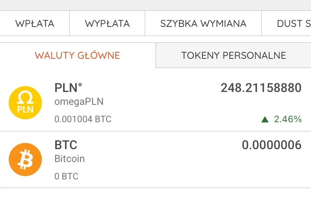Click the 2.46% change percentage
The width and height of the screenshot is (311, 220).
(x=288, y=119)
